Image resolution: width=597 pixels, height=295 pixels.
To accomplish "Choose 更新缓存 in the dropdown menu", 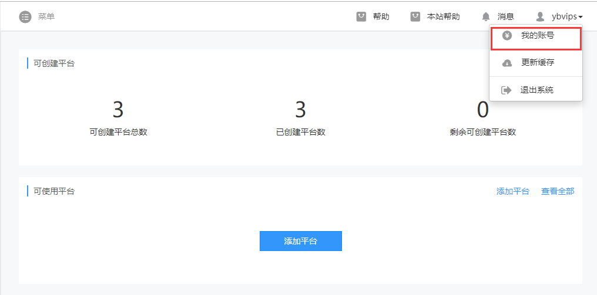I will click(537, 63).
